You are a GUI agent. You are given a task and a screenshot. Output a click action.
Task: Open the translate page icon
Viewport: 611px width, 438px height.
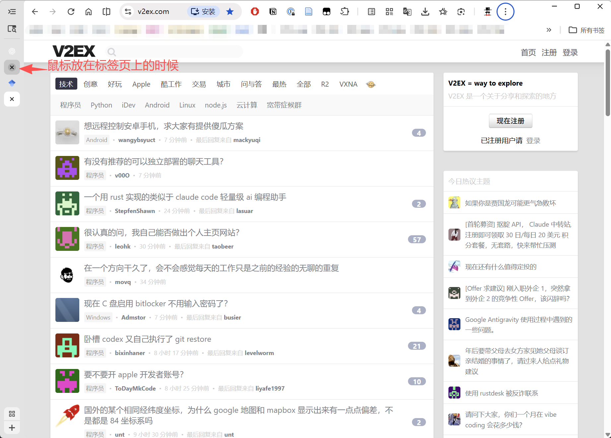tap(407, 12)
